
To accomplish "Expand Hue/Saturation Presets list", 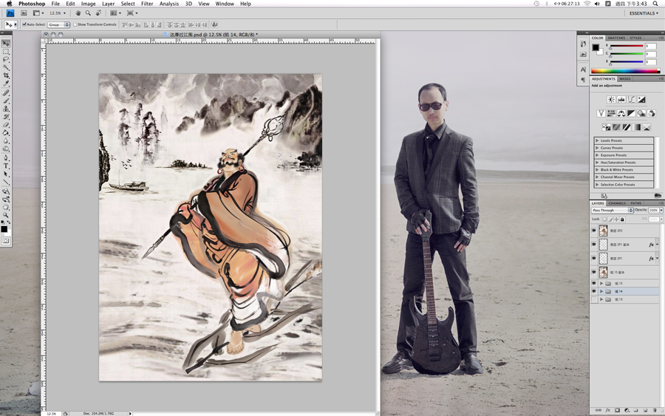I will [x=597, y=163].
